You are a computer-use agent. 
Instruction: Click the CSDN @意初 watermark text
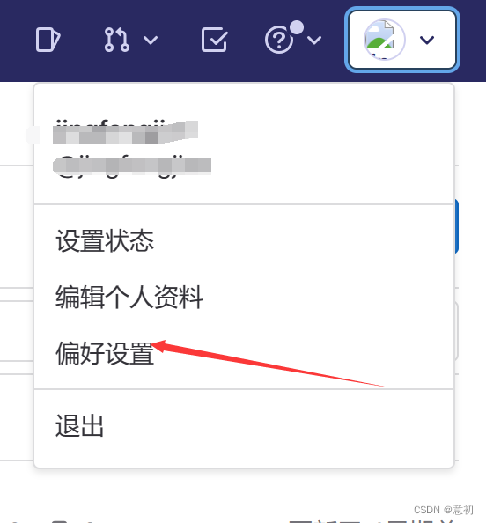444,510
